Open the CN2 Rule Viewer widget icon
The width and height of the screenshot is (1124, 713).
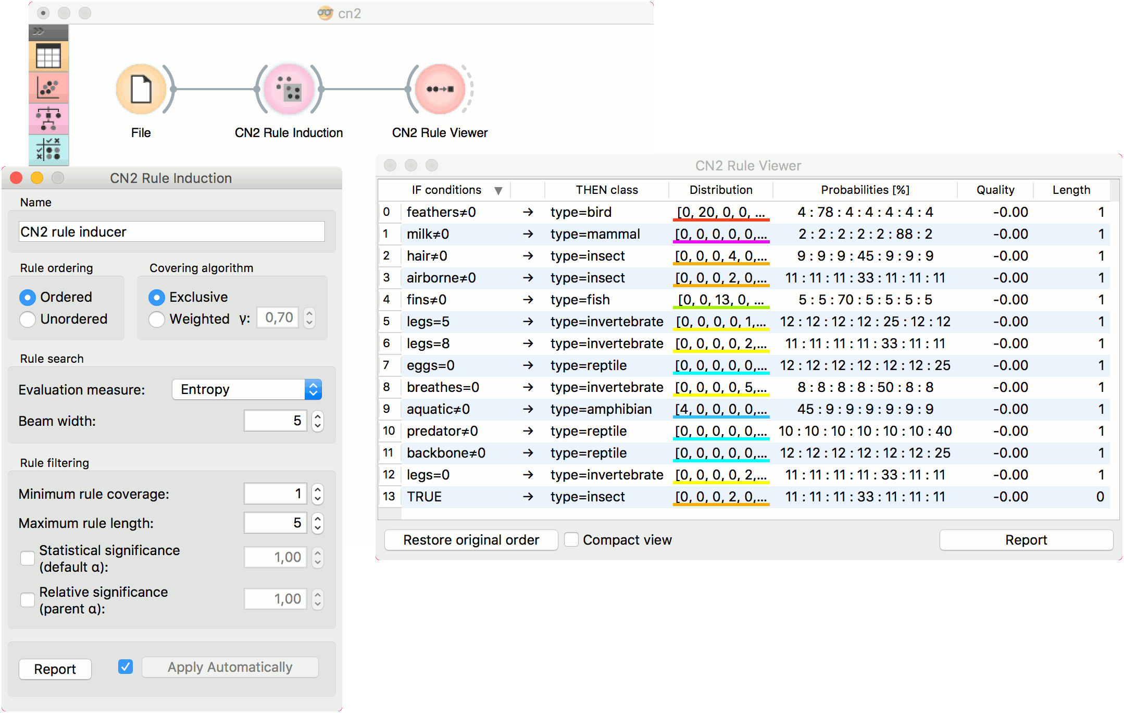[439, 89]
